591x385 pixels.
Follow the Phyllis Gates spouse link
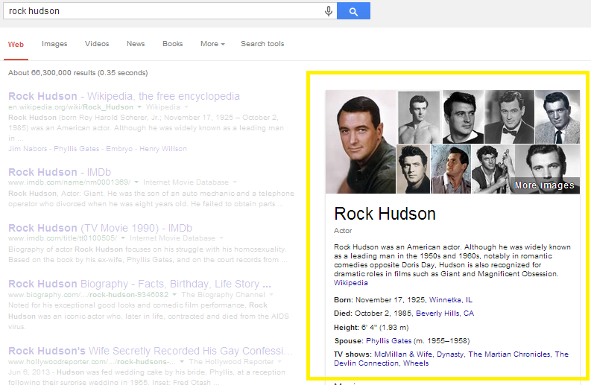[x=389, y=340]
